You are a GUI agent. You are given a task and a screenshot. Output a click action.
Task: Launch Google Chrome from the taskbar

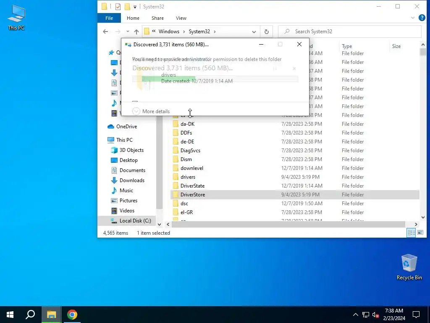point(72,315)
